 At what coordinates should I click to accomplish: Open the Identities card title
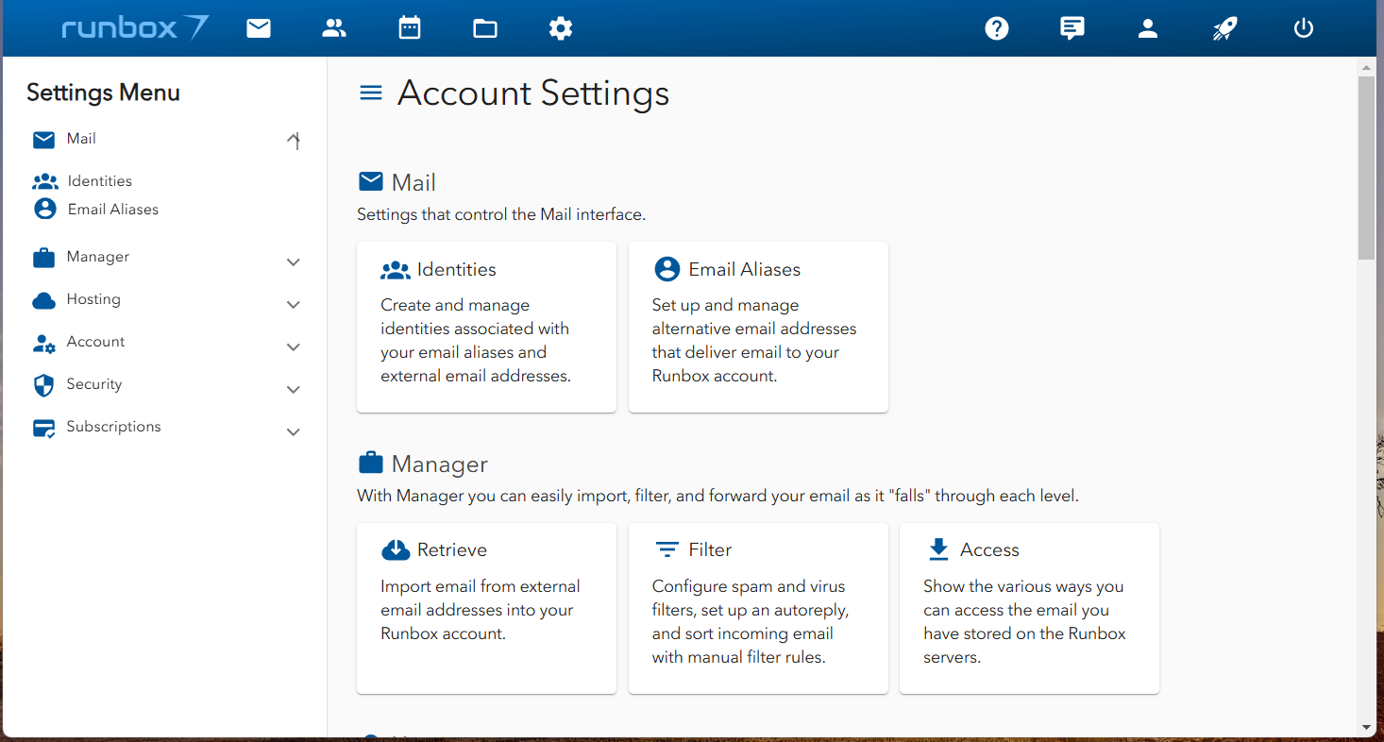[x=457, y=270]
